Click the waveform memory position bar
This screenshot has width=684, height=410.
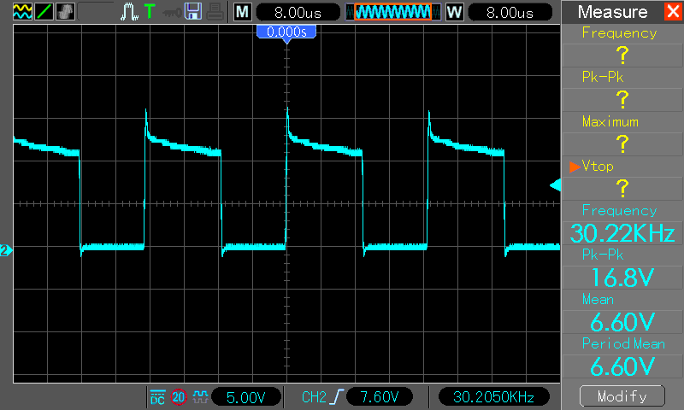click(393, 12)
